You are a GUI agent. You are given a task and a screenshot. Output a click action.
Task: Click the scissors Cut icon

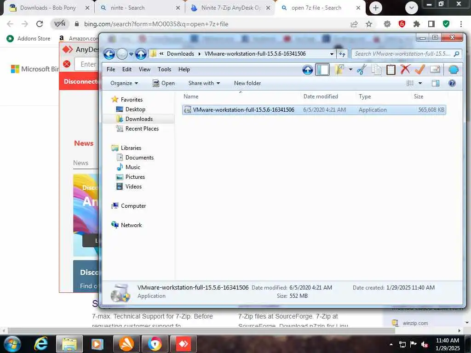pyautogui.click(x=362, y=70)
